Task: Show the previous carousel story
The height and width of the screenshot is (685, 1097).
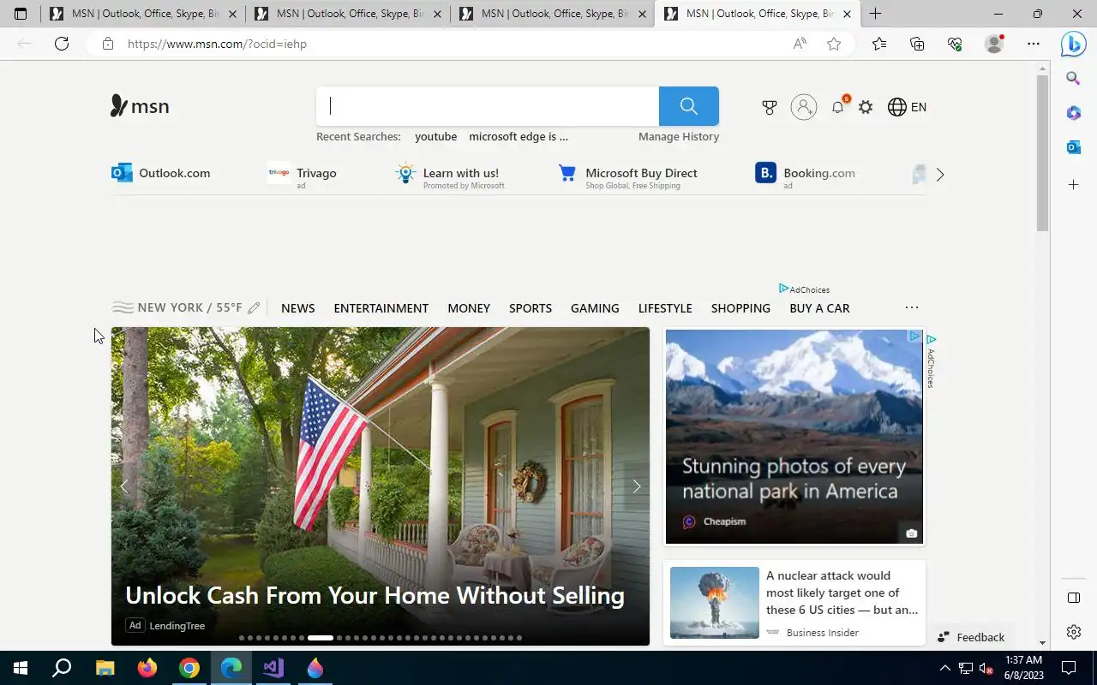Action: pos(125,486)
